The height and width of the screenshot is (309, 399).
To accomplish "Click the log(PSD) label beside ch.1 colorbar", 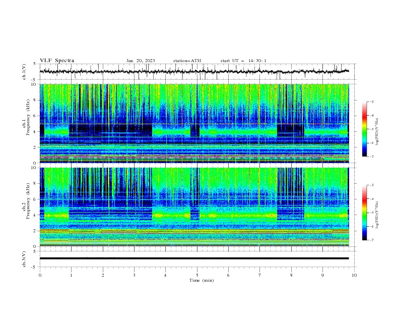I will [377, 132].
